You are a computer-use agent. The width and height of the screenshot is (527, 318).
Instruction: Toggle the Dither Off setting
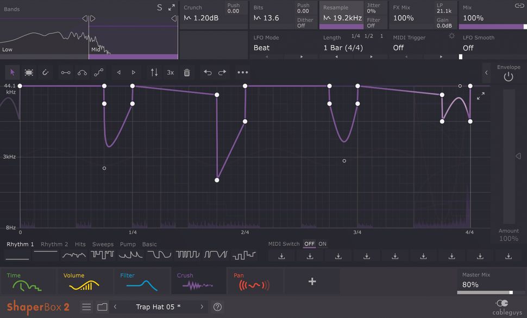click(x=305, y=24)
